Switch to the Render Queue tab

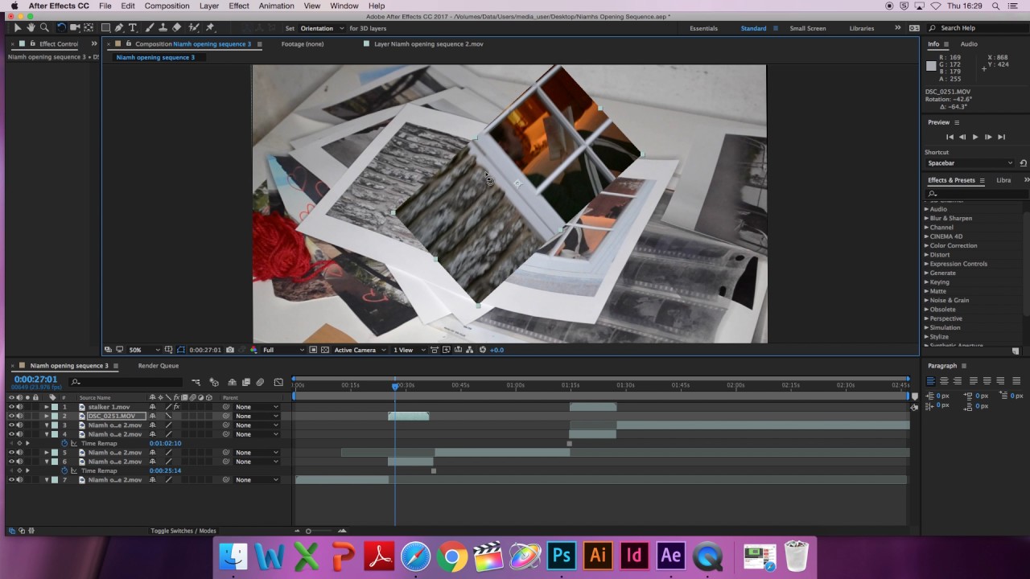click(x=159, y=366)
